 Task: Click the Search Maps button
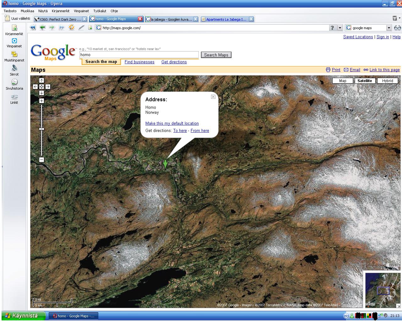point(216,55)
